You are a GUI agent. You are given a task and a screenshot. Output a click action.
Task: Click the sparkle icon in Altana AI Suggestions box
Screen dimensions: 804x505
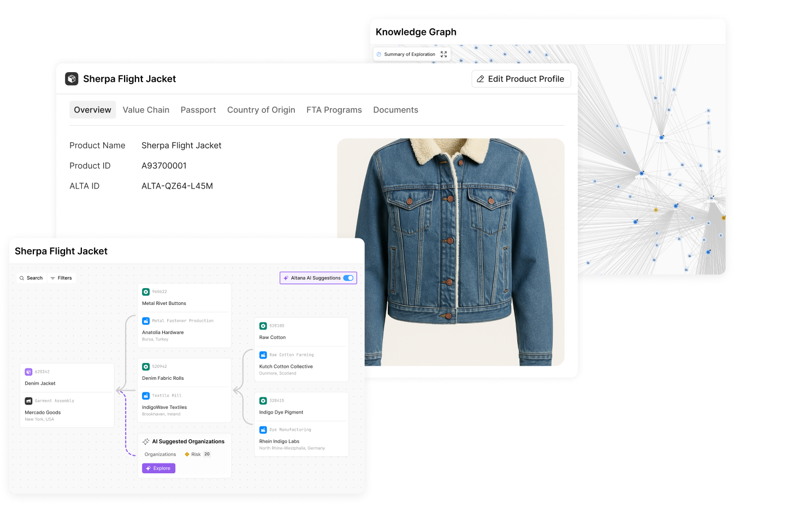pyautogui.click(x=286, y=278)
